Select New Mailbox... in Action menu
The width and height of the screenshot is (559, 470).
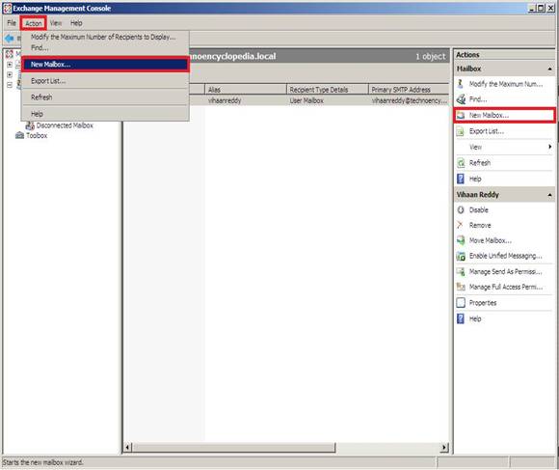click(x=104, y=65)
